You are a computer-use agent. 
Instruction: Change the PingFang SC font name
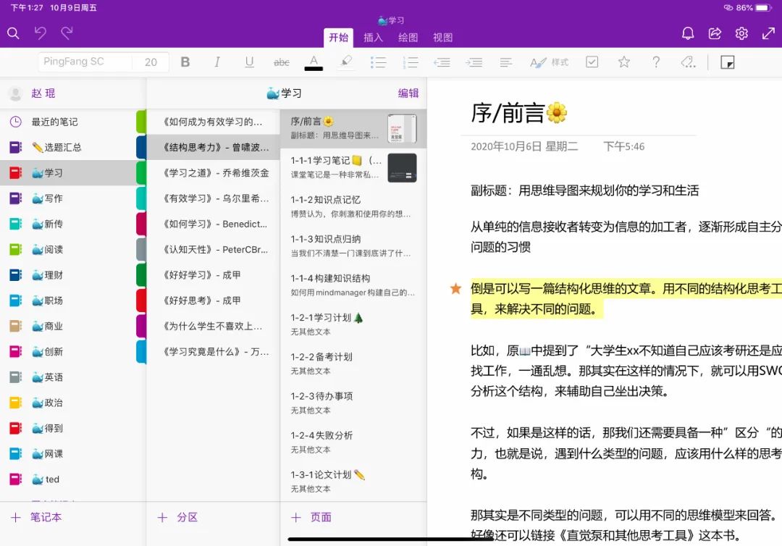tap(85, 62)
